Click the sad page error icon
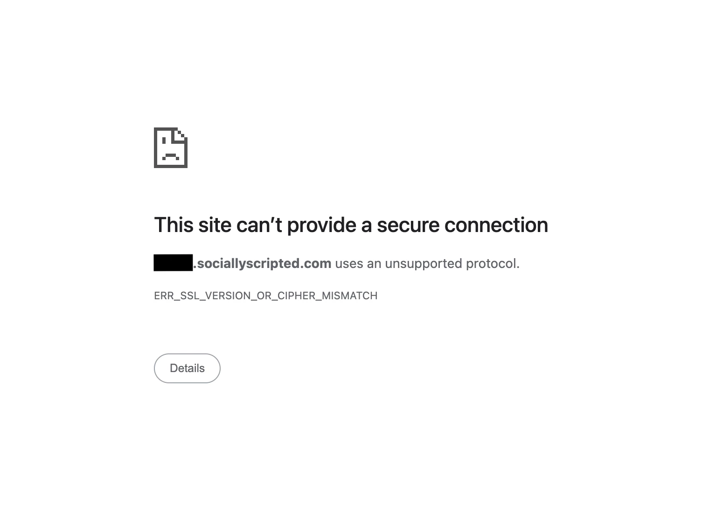Image resolution: width=716 pixels, height=507 pixels. click(x=171, y=148)
